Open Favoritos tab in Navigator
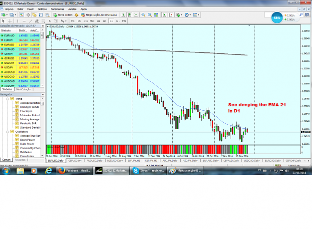 (x=20, y=160)
